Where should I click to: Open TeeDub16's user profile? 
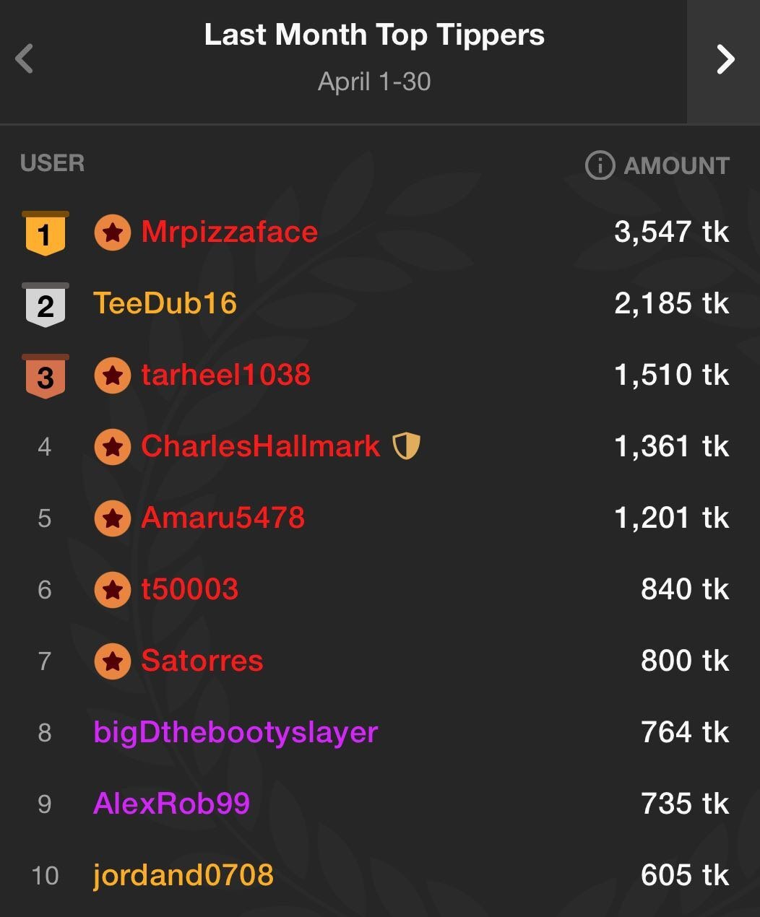(x=165, y=303)
